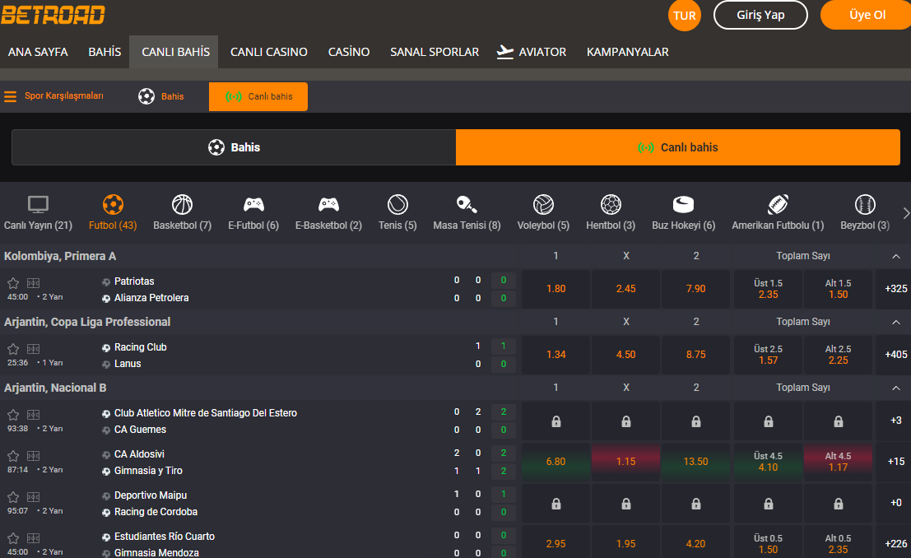Screen dimensions: 911x558
Task: Open the Lanus team name
Action: (128, 363)
